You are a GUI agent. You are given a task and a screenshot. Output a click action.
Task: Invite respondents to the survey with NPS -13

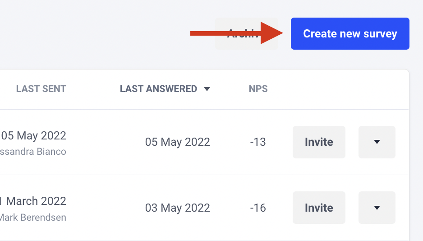[x=319, y=142]
